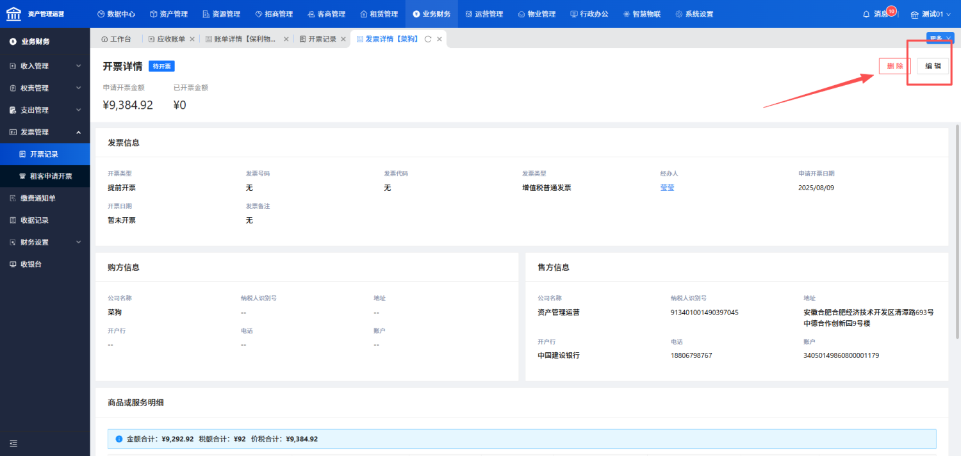Click the date 2025/08/09
The image size is (961, 456).
[816, 188]
